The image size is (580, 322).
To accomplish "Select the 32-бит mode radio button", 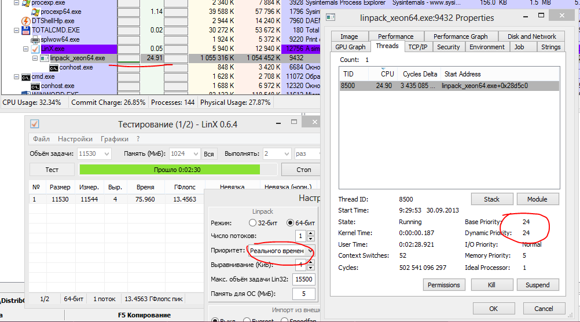I will point(252,223).
